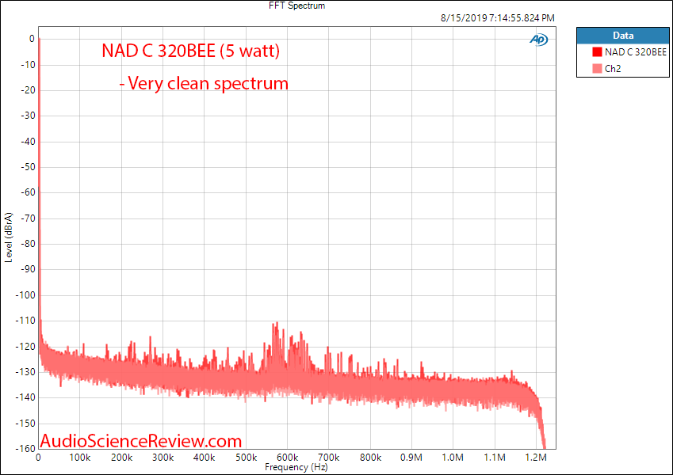Click the 100k frequency axis label

click(x=80, y=458)
